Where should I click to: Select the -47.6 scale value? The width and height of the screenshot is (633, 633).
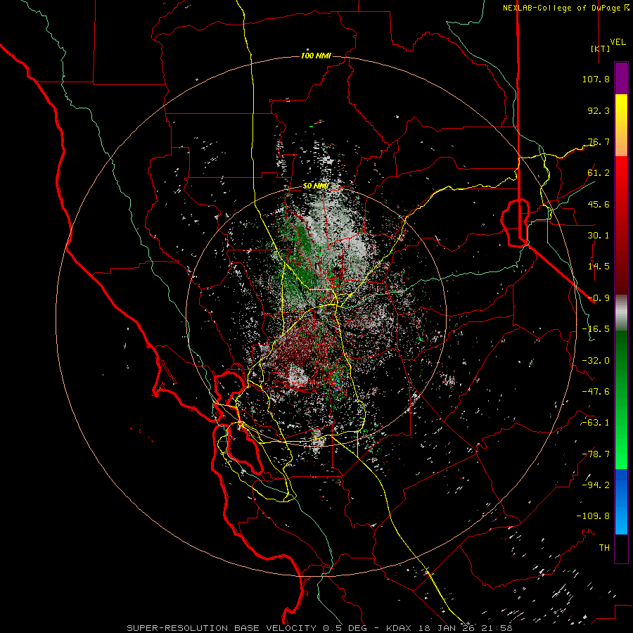[x=596, y=392]
